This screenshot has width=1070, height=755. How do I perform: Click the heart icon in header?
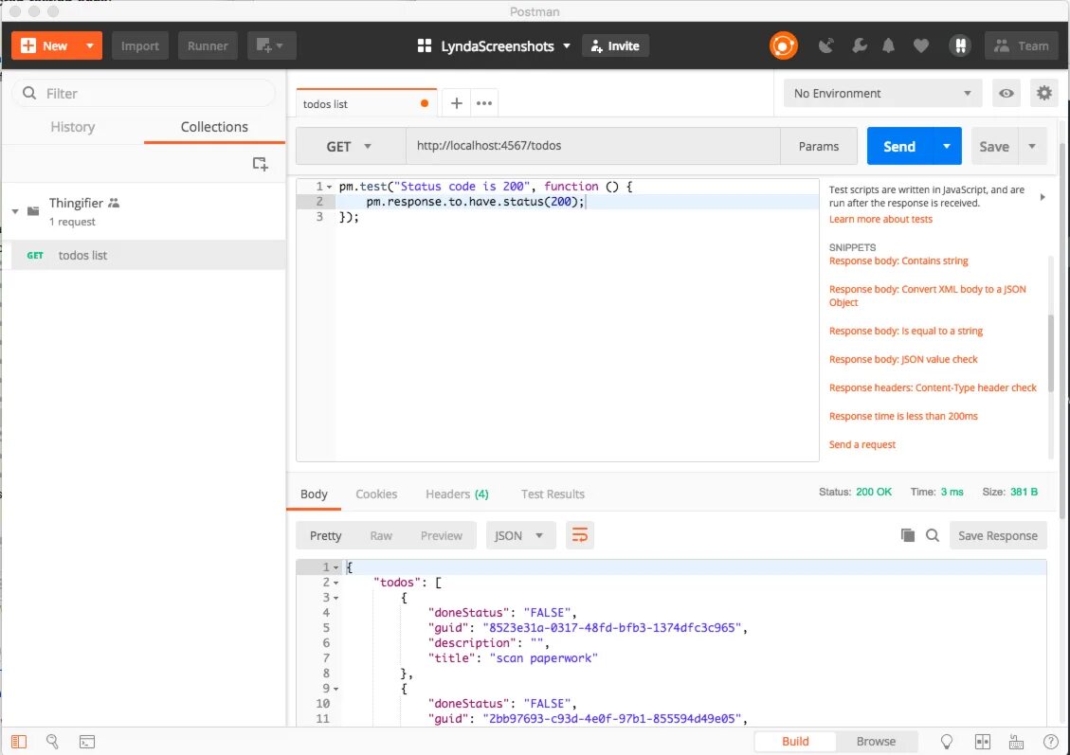(920, 45)
